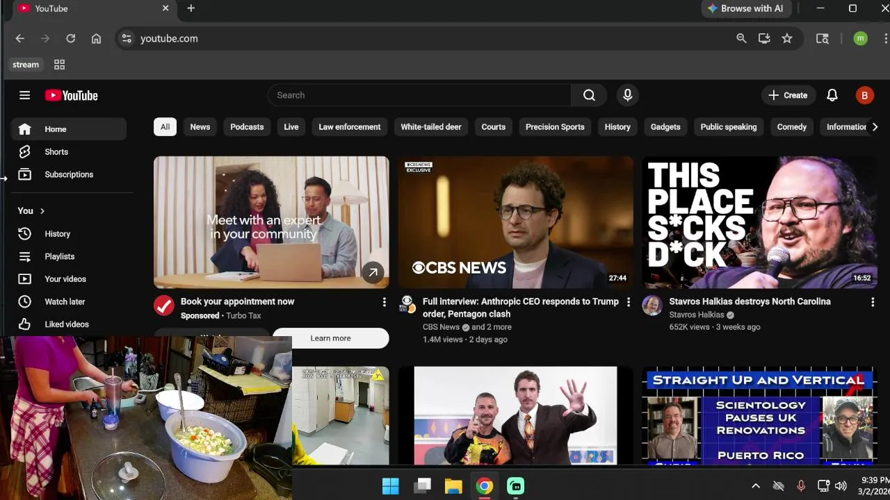Select the Law enforcement chip
This screenshot has height=500, width=890.
[x=350, y=127]
